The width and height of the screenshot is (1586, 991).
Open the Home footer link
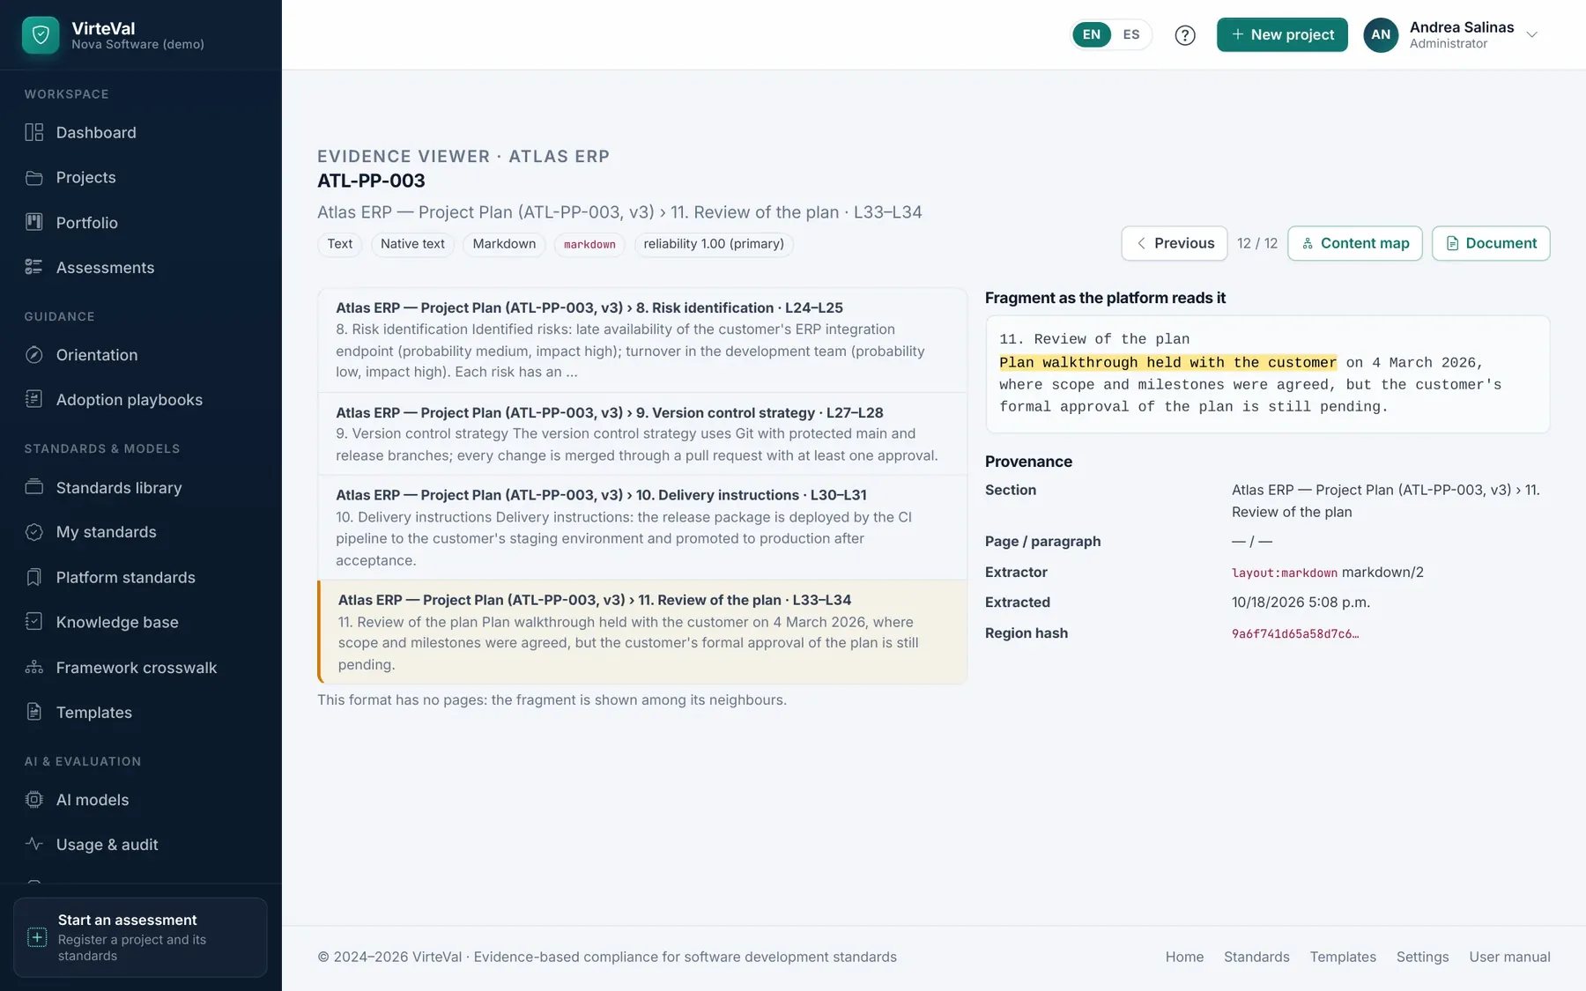point(1184,957)
